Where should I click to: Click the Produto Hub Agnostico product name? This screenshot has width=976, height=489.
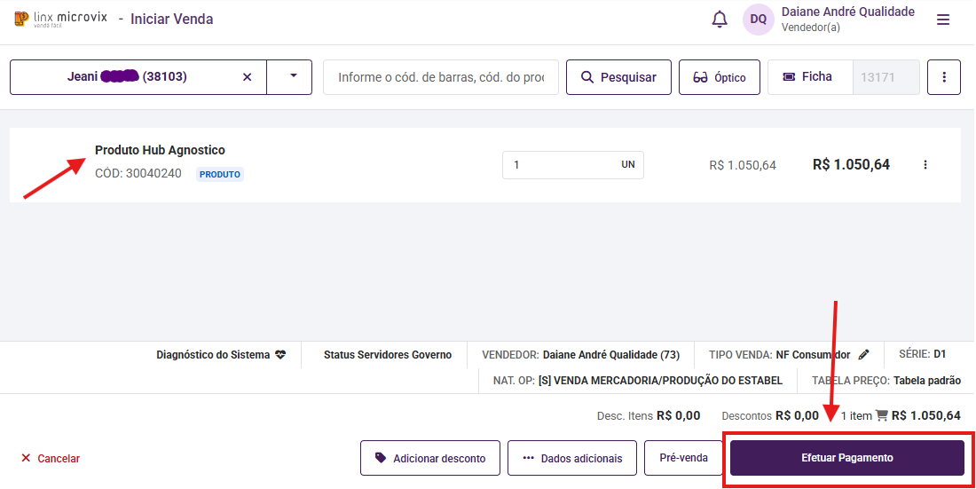click(160, 150)
